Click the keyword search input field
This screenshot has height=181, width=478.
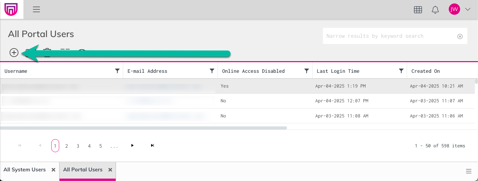tap(389, 36)
